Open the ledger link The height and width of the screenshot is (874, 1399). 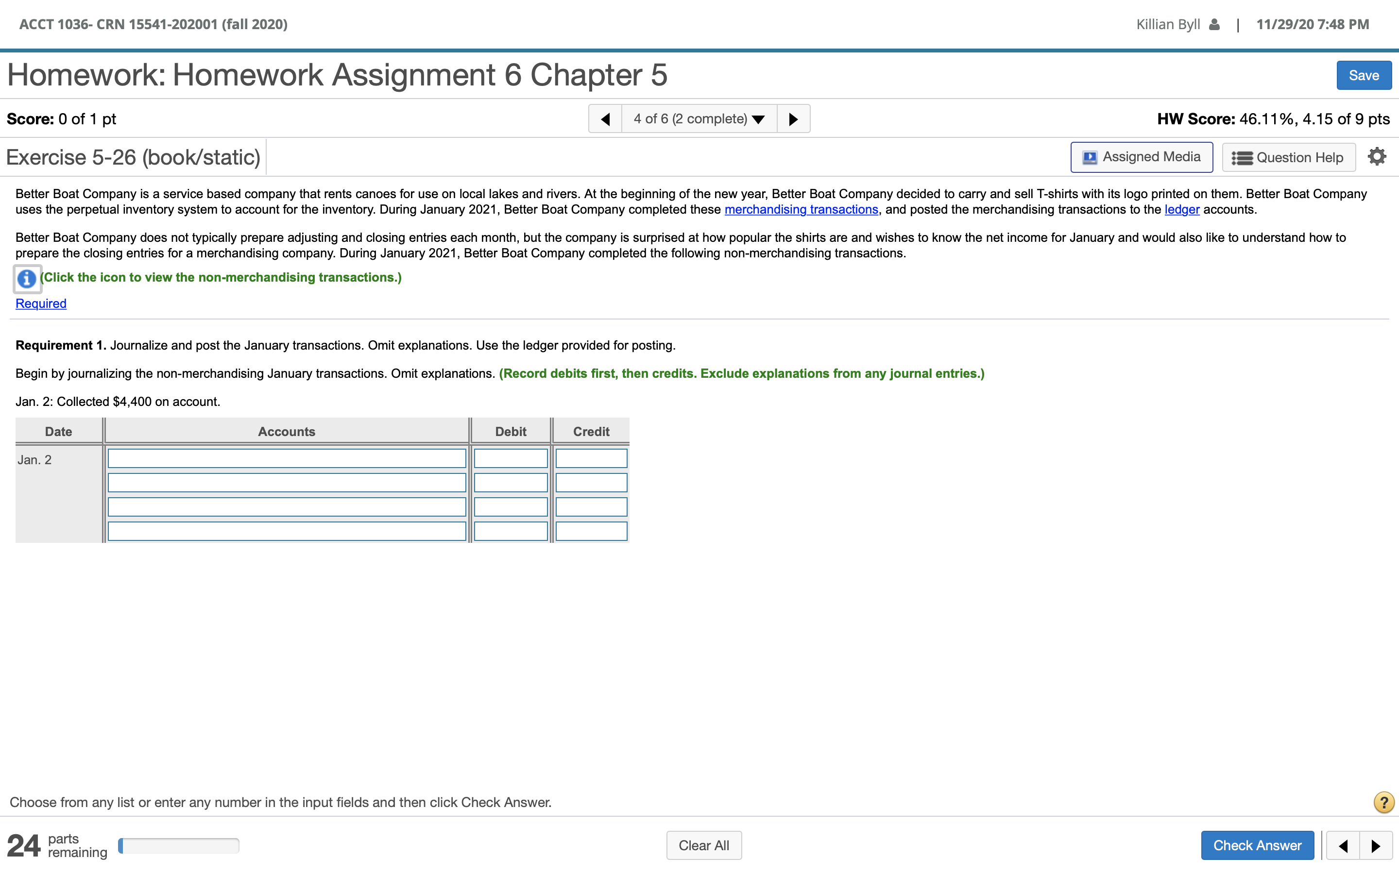[x=1182, y=209]
